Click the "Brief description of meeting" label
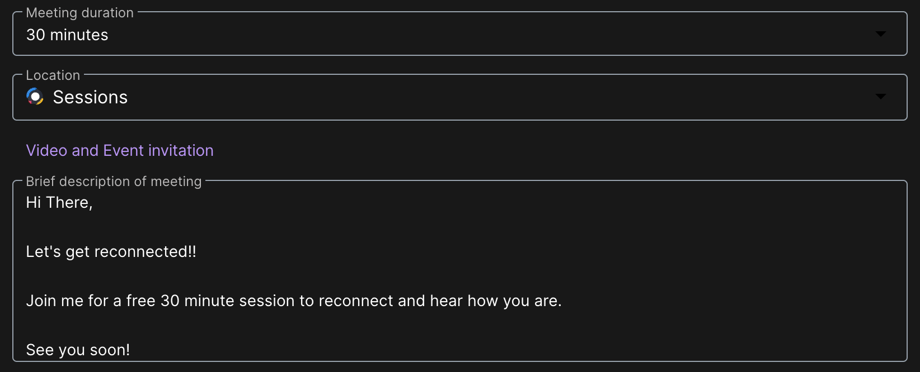 (114, 181)
